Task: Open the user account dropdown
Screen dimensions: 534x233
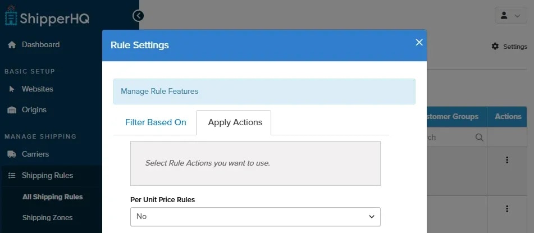Action: tap(511, 15)
